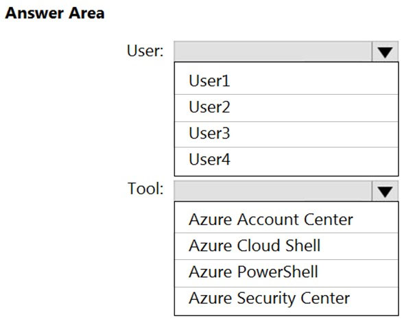Expand the Tool selection list

[386, 191]
